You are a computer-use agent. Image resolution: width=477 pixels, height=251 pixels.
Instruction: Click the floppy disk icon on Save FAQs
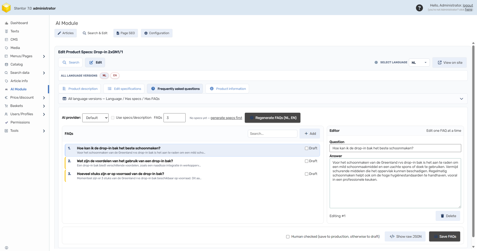pyautogui.click(x=436, y=237)
